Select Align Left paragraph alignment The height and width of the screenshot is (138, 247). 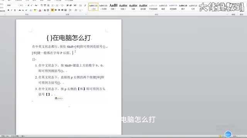(52, 10)
